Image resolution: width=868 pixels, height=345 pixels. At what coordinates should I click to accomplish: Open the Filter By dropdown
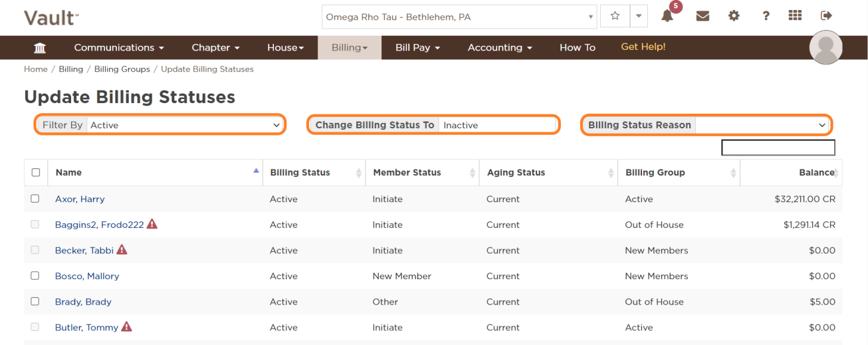pos(185,125)
